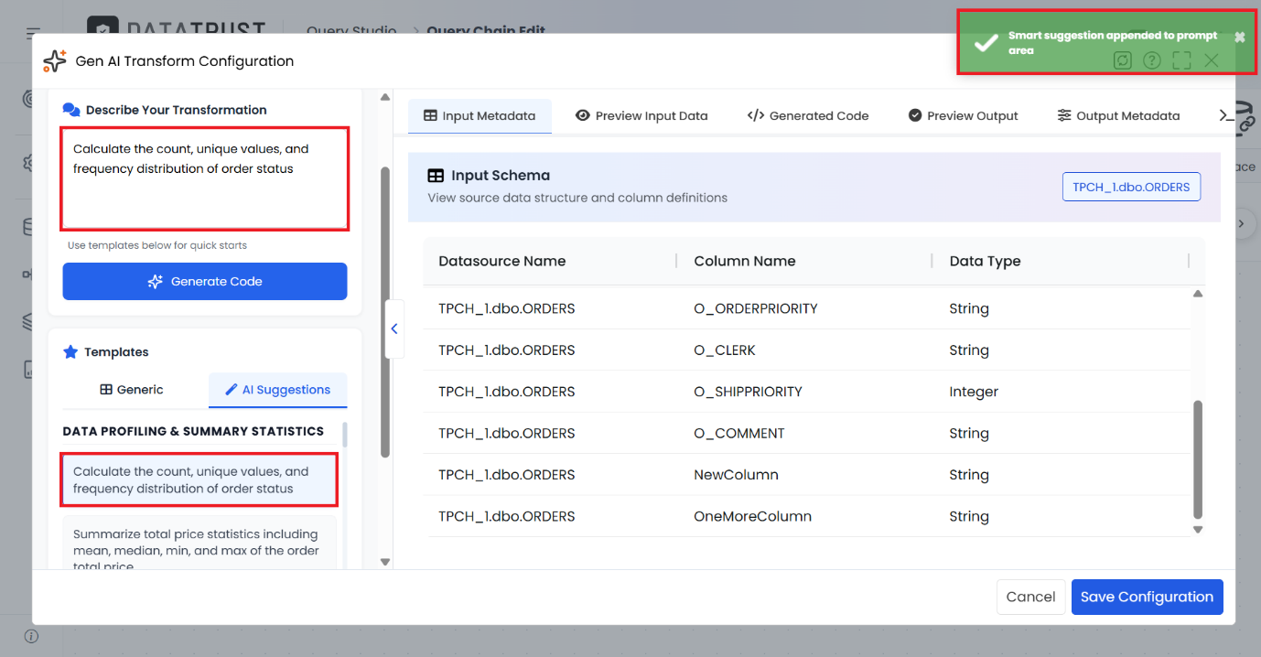Select the O_ORDERPRIORITY column cell
Viewport: 1261px width, 657px height.
[x=756, y=308]
